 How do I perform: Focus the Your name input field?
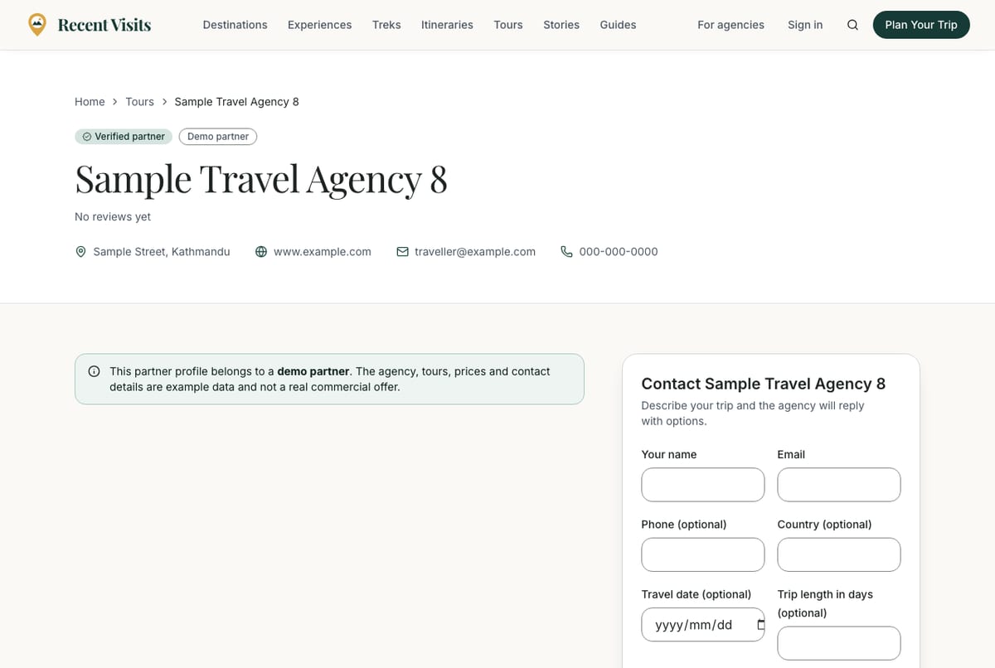(703, 485)
